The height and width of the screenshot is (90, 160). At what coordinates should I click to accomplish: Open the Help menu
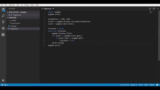tap(37, 5)
